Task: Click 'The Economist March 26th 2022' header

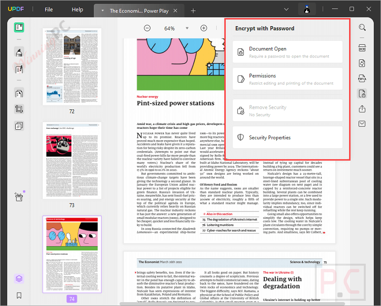Action: pos(160,262)
